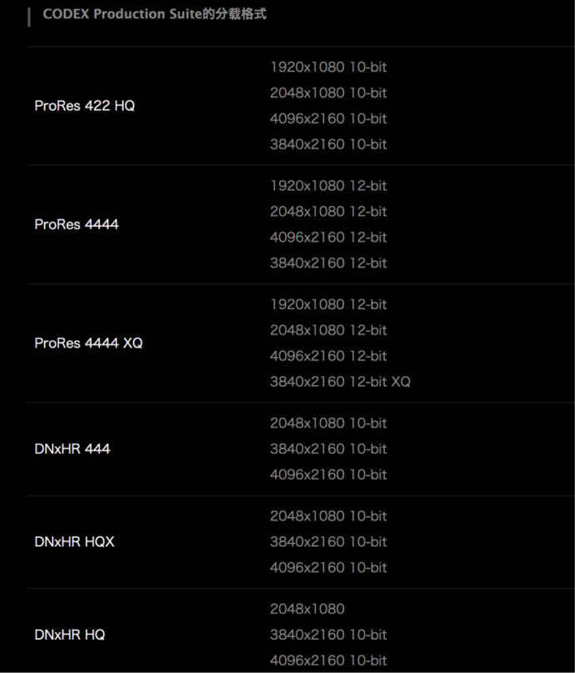Click the 2048x1080 entry without bit depth
Screen dimensions: 575x673
point(307,609)
